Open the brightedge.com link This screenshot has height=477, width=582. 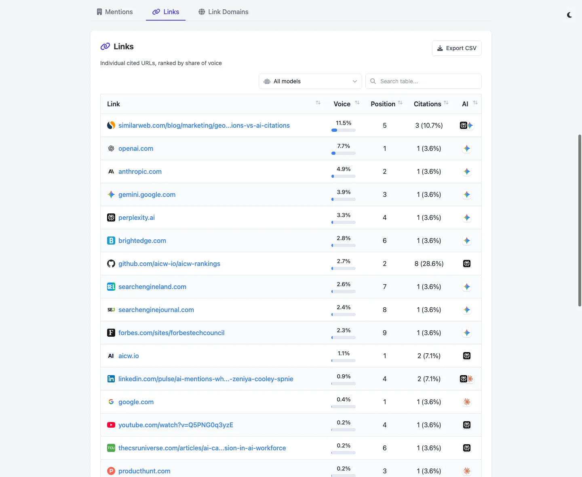pos(142,241)
